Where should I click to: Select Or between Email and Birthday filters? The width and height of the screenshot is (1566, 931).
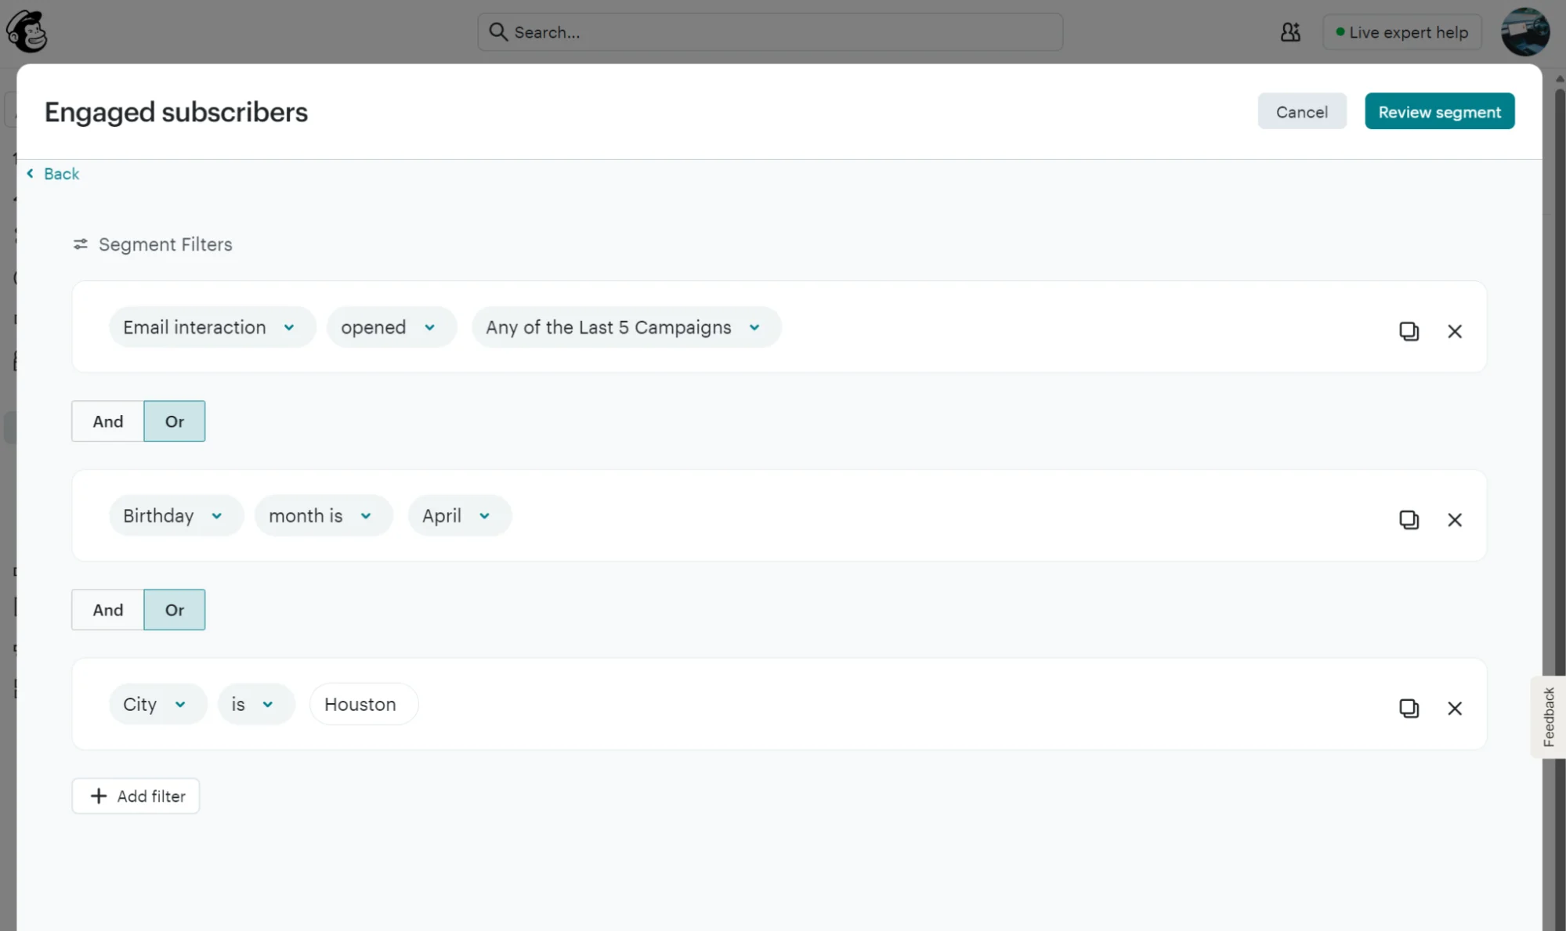point(175,421)
